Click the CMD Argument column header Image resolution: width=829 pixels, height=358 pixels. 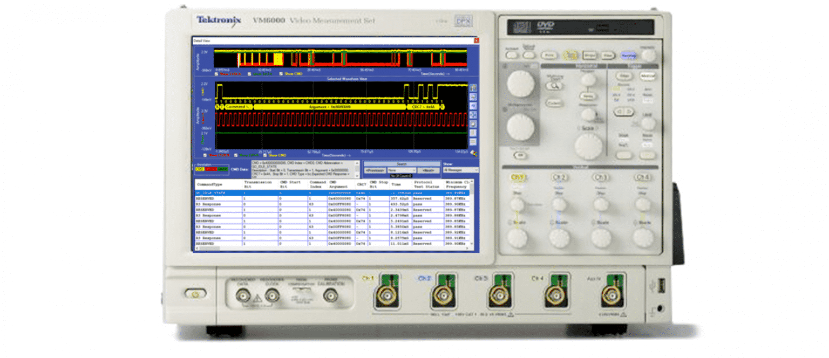(341, 184)
